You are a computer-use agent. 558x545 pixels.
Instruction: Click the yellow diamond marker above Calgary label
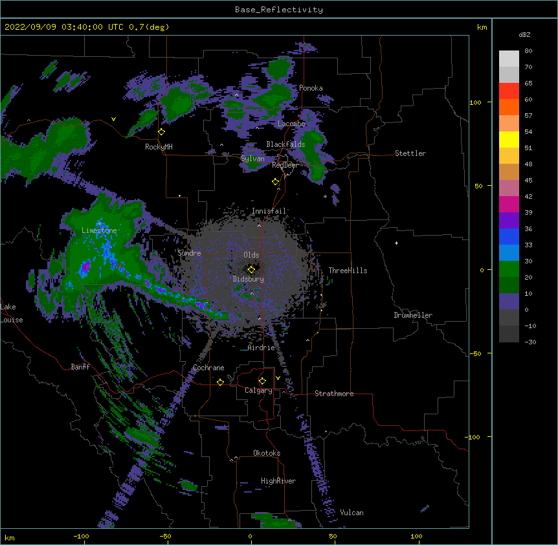tap(262, 381)
